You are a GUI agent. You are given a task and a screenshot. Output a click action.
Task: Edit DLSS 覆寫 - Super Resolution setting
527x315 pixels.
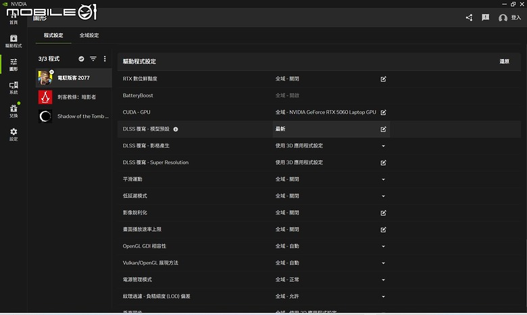point(383,163)
